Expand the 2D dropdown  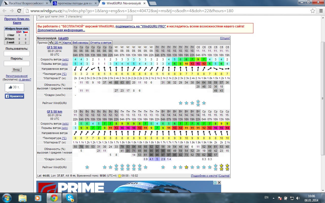click(x=58, y=43)
